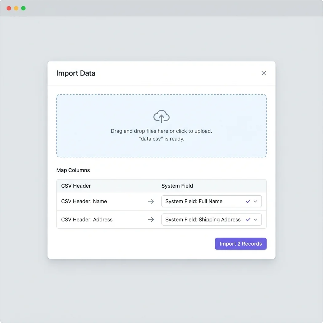
Task: Click the file upload drop zone
Action: pos(161,126)
